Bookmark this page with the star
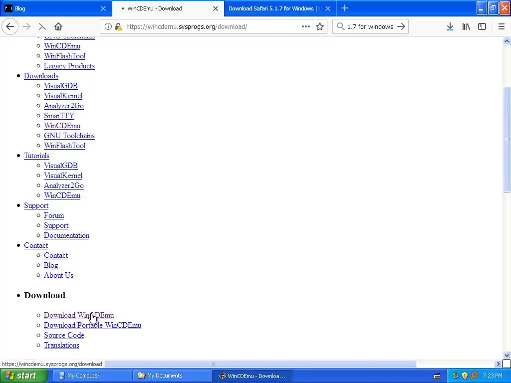Viewport: 511px width, 383px height. 320,27
